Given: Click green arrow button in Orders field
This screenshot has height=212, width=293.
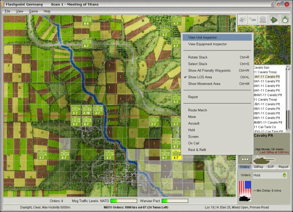Looking at the screenshot, I should point(284,175).
